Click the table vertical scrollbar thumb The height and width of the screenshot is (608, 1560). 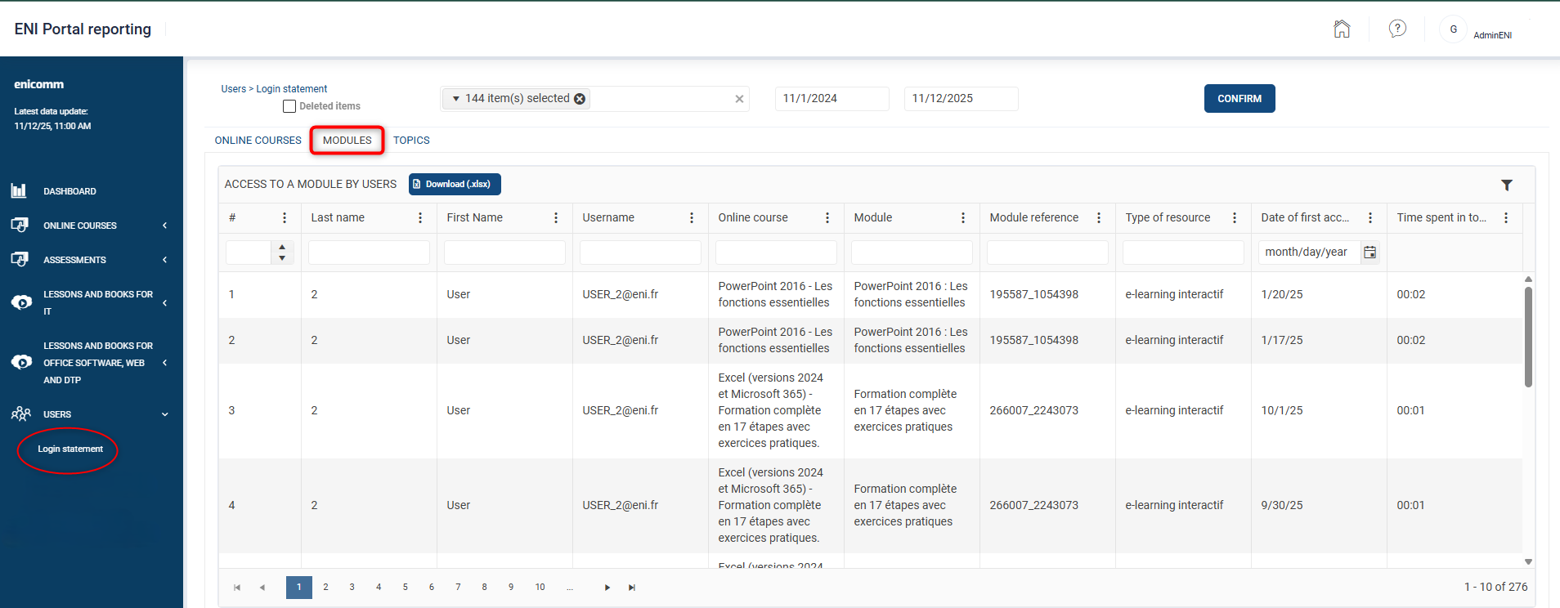coord(1529,337)
